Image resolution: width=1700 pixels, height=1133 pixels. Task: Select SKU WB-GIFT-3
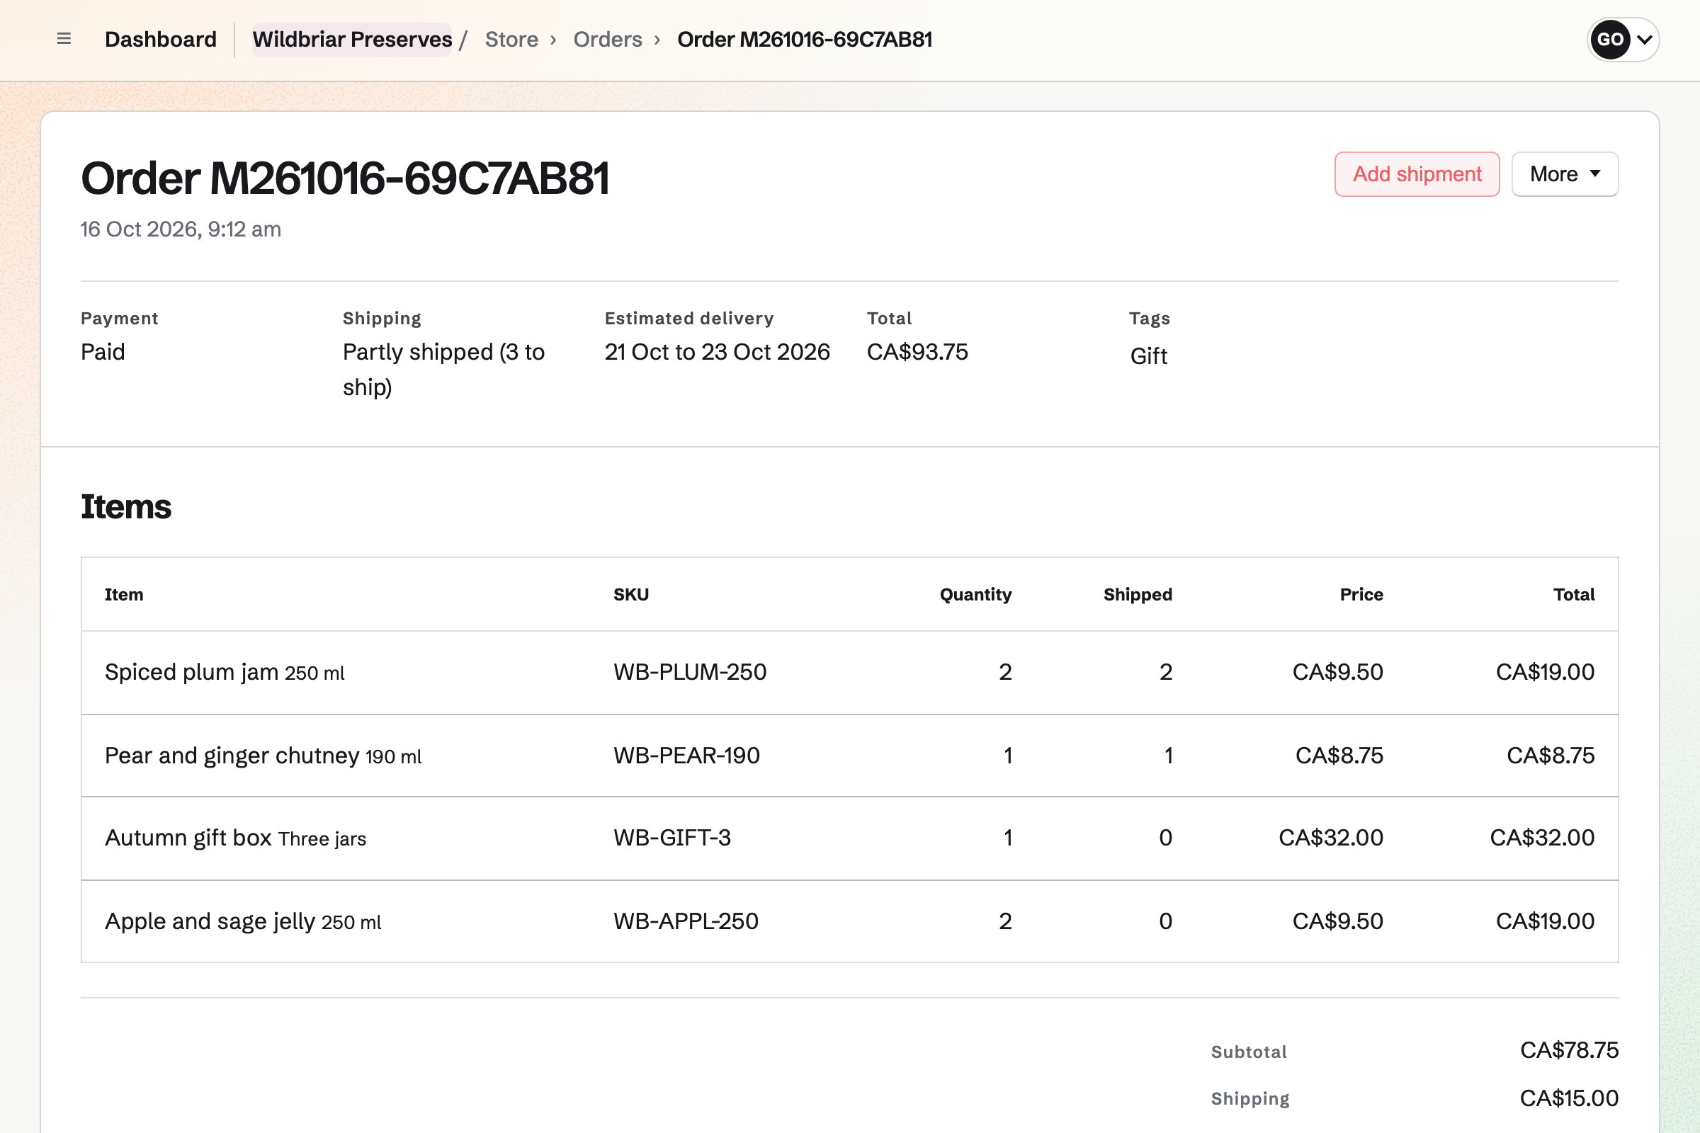672,838
